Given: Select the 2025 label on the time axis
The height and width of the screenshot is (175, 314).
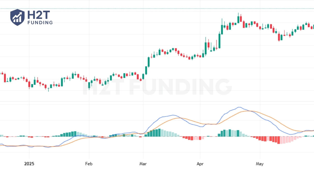Looking at the screenshot, I should (29, 164).
